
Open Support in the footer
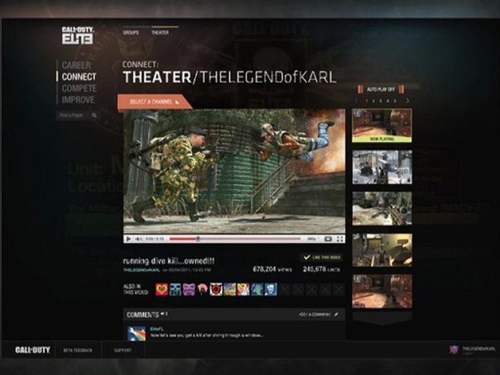point(123,350)
